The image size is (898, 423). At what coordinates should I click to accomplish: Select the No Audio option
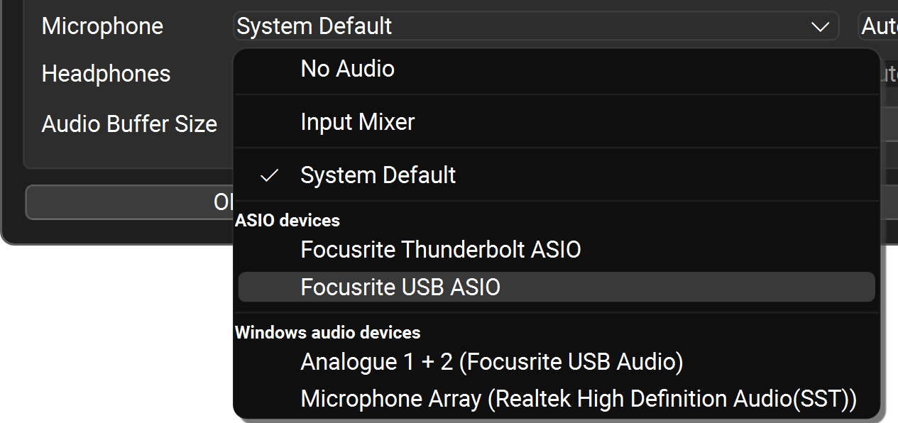[x=347, y=69]
